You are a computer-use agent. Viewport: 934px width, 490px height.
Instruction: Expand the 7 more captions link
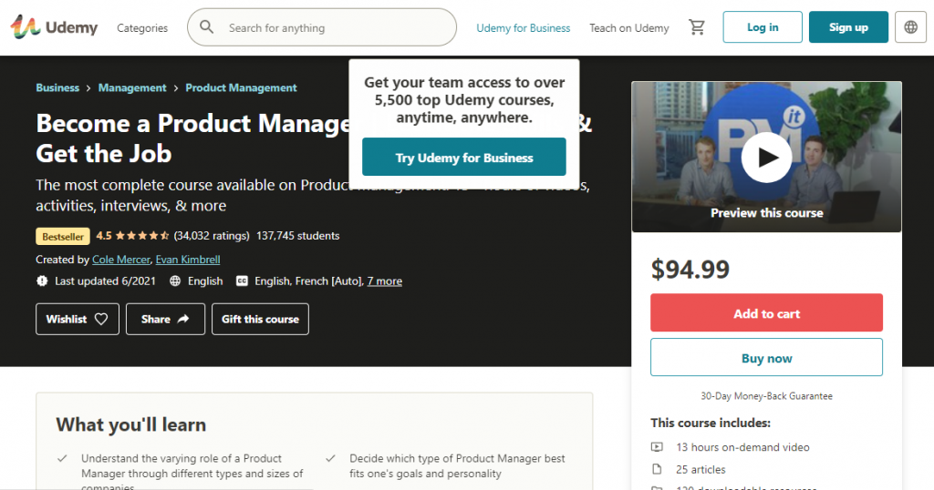click(384, 281)
